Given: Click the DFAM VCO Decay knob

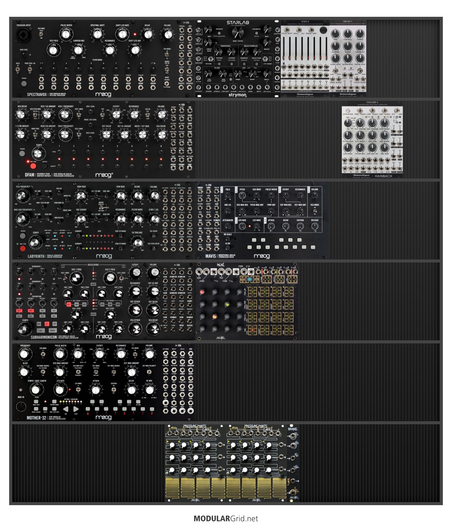Looking at the screenshot, I should tap(21, 115).
